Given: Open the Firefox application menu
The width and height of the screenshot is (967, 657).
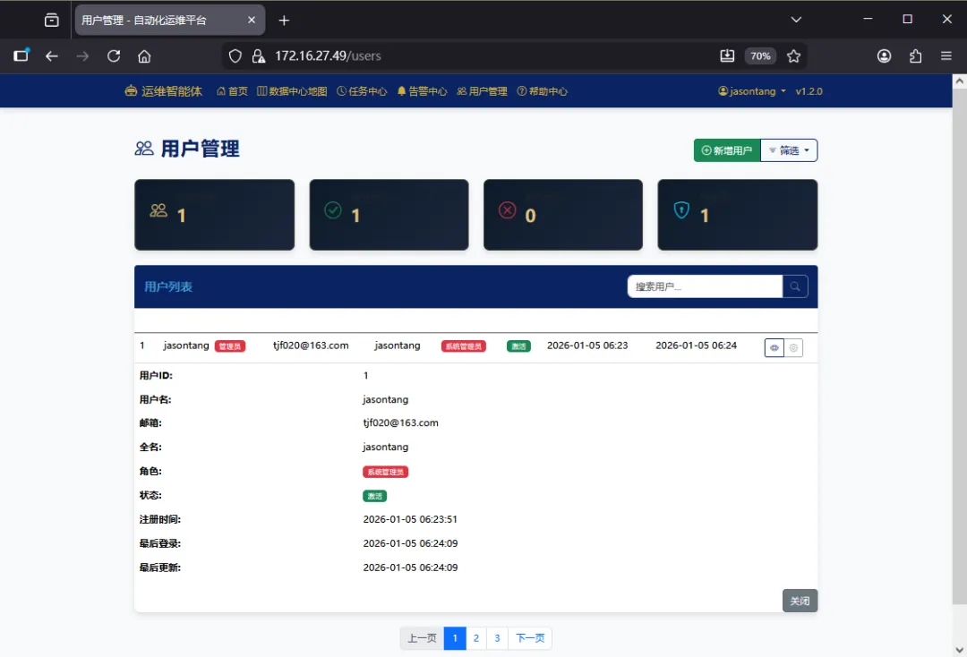Looking at the screenshot, I should point(946,56).
